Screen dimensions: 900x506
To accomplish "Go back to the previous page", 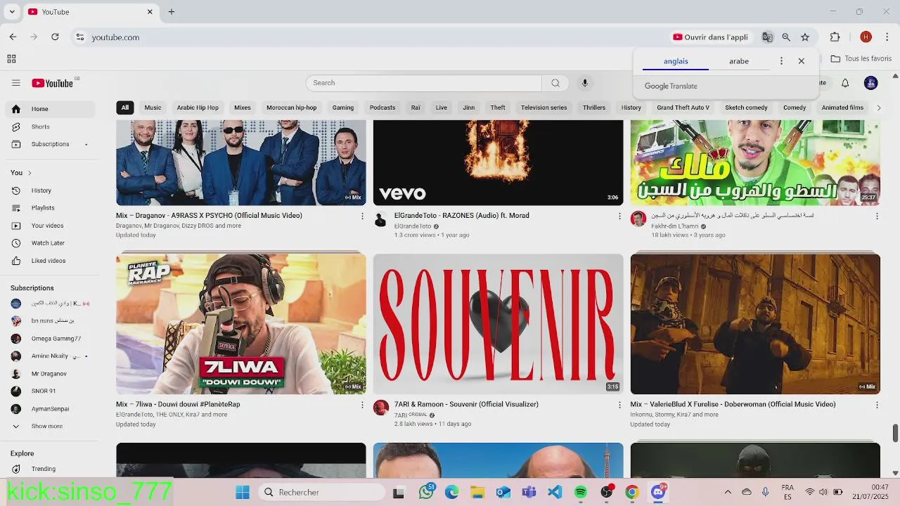I will [x=13, y=37].
